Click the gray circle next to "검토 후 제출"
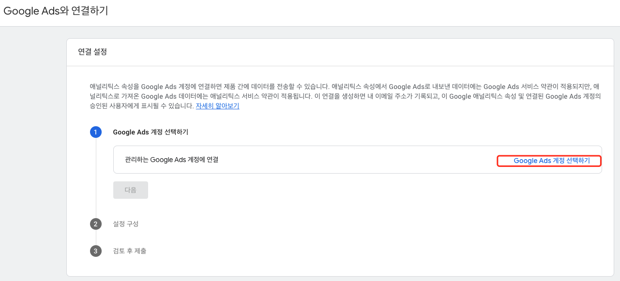 point(96,251)
